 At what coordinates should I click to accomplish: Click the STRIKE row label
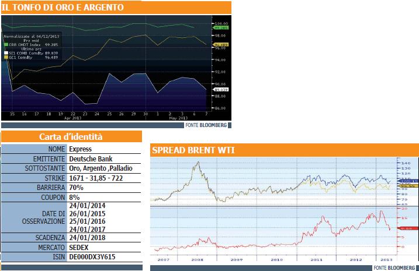[55, 178]
